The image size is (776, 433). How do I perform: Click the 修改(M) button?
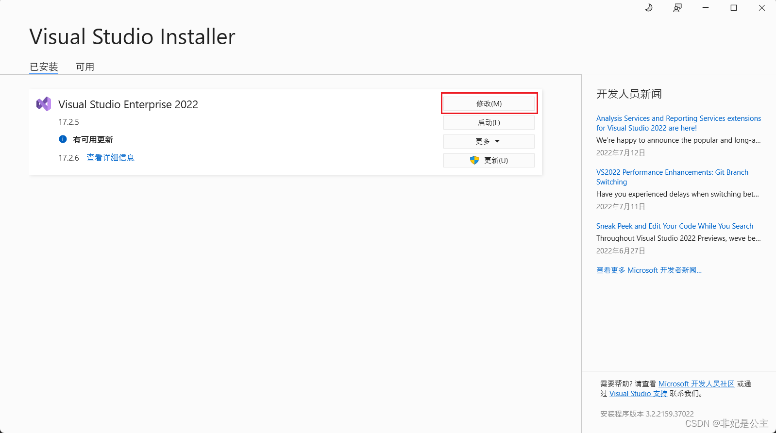(x=489, y=103)
